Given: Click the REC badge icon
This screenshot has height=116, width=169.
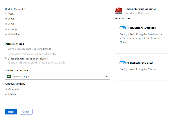Looking at the screenshot, I should click(123, 63).
